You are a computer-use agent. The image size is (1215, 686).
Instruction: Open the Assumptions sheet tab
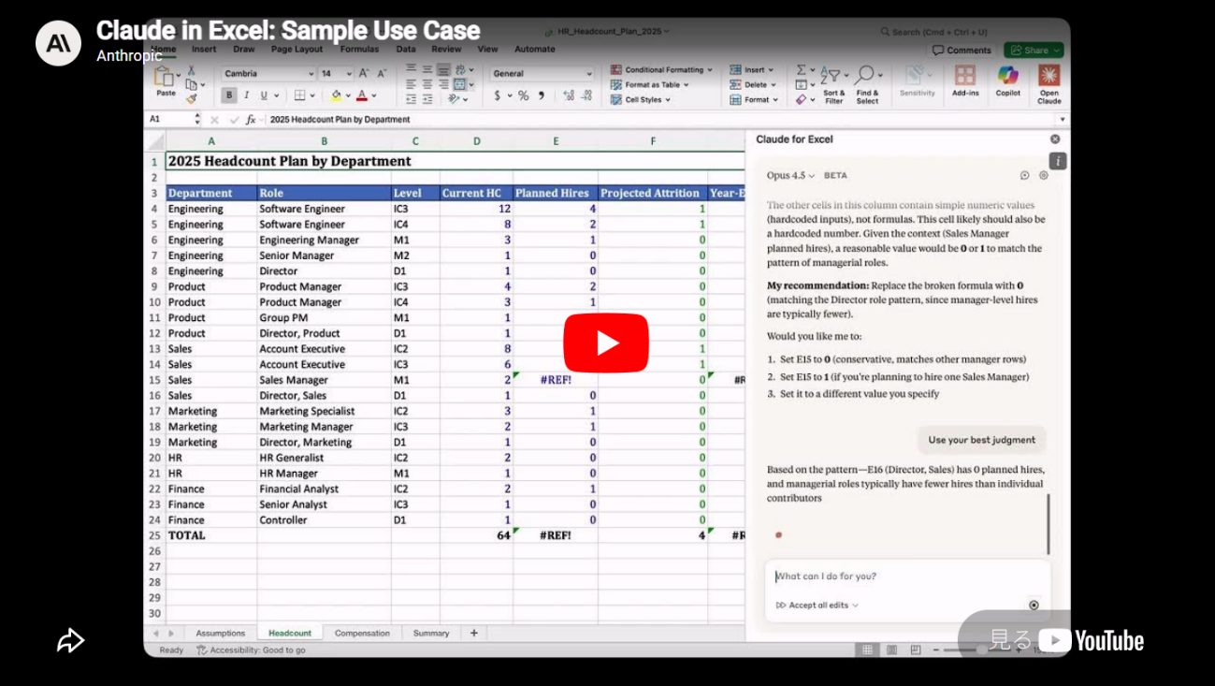click(221, 634)
